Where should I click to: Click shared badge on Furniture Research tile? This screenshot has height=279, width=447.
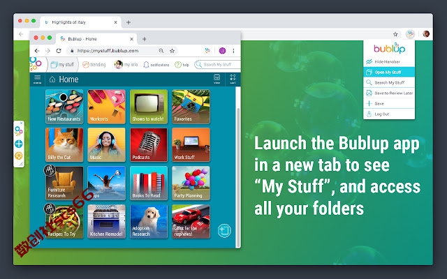pos(50,170)
